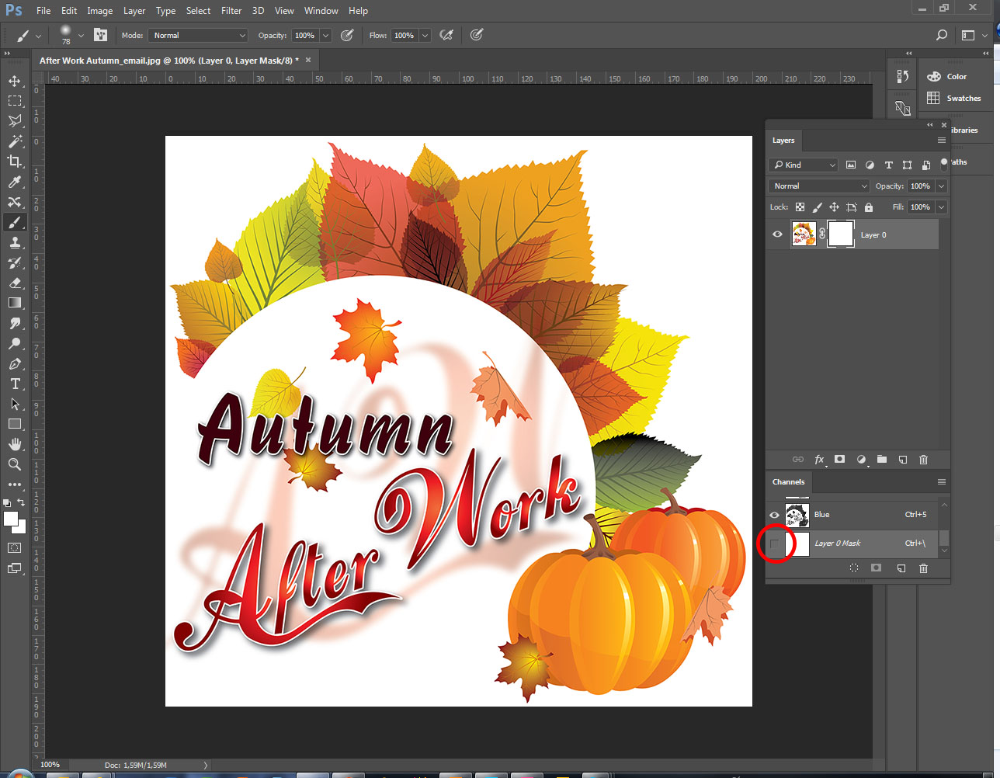
Task: Expand layer Opacity dropdown arrow
Action: click(941, 186)
